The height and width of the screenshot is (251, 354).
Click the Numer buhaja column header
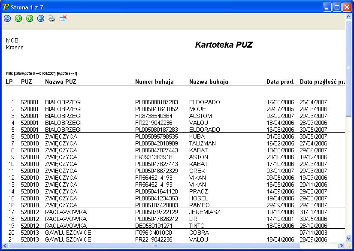point(154,82)
